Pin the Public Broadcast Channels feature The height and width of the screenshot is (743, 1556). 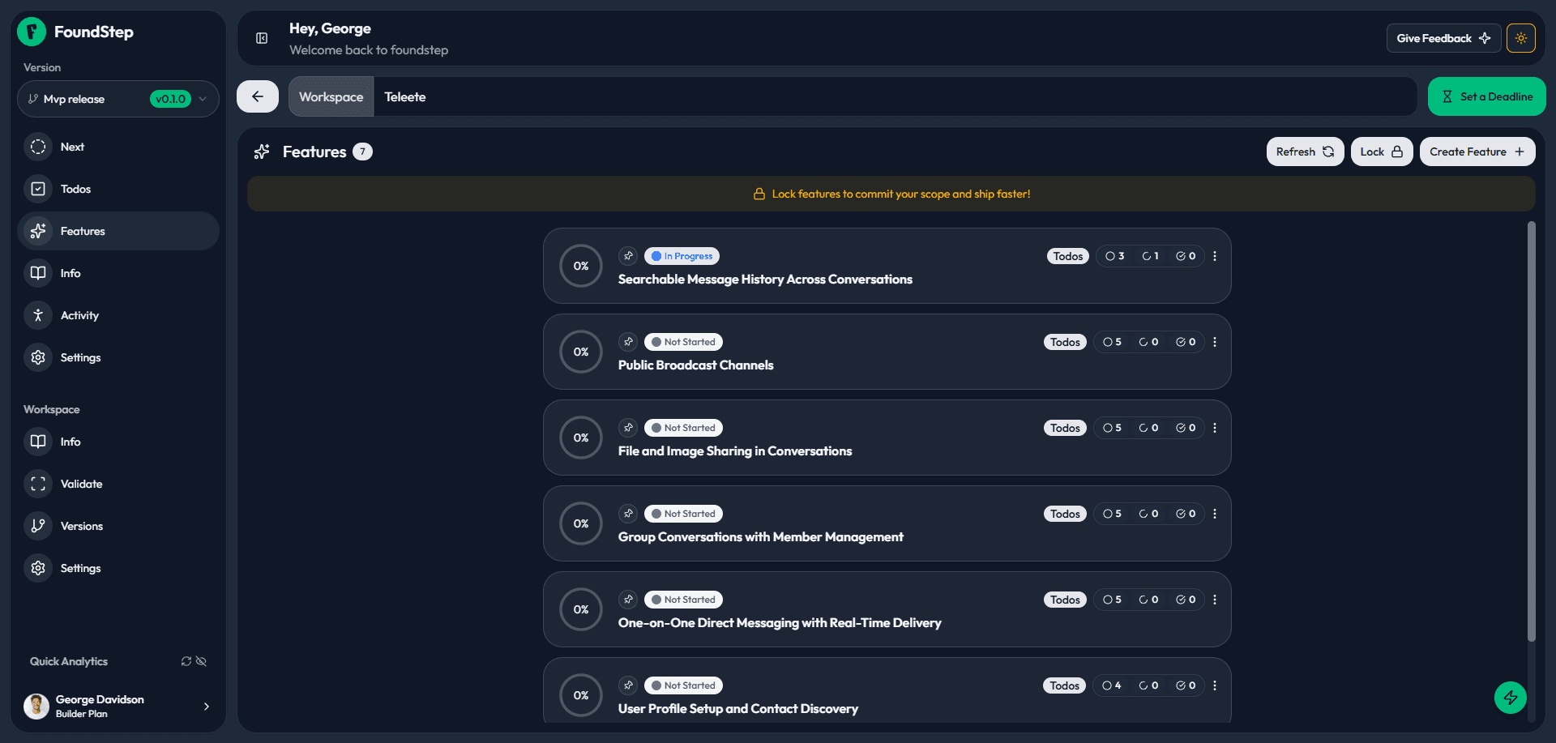(x=628, y=341)
